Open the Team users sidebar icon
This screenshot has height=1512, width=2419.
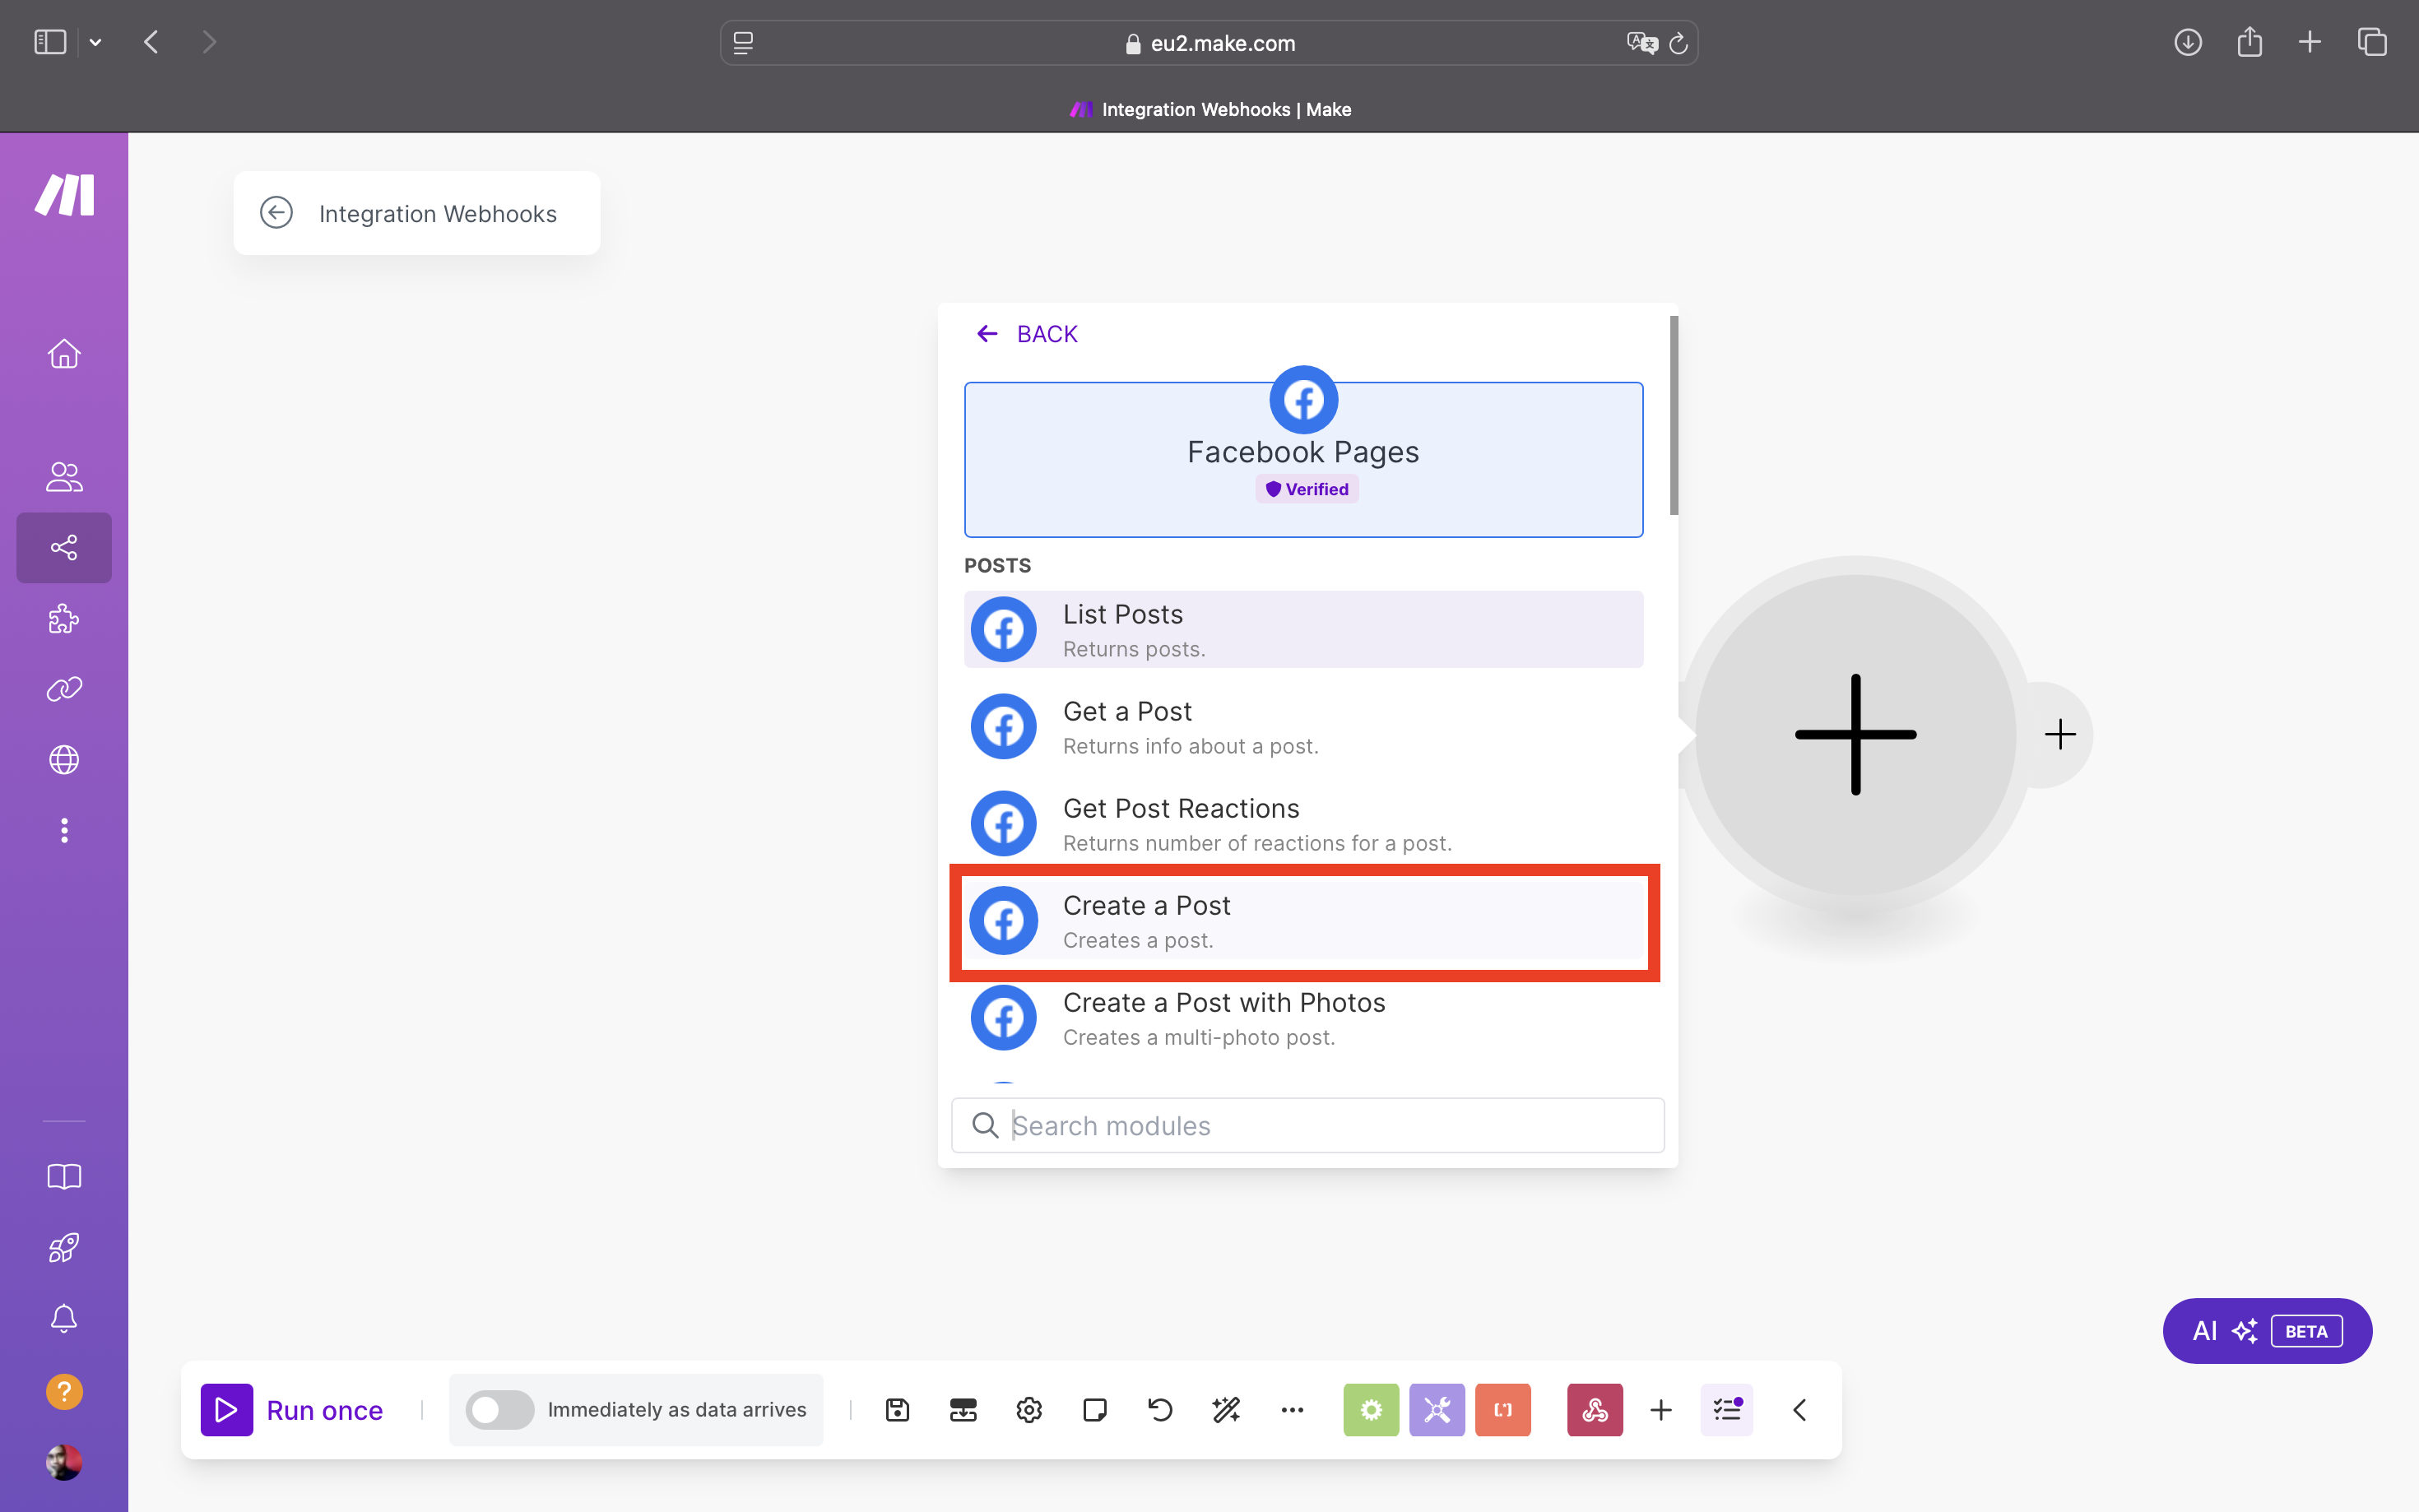pos(64,476)
